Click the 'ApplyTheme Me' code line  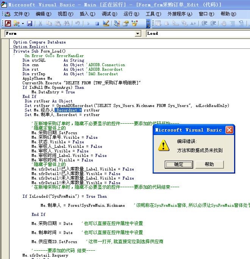tap(37, 79)
